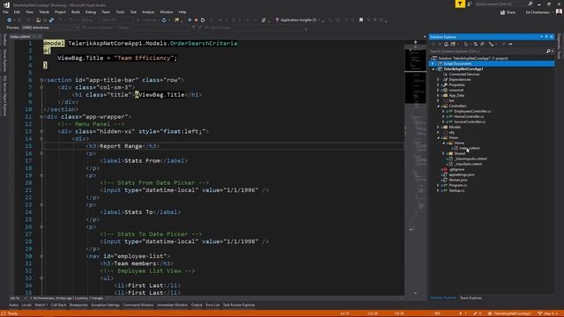The height and width of the screenshot is (317, 564).
Task: Click the split editor icon above the scrollbar
Action: pos(415,42)
